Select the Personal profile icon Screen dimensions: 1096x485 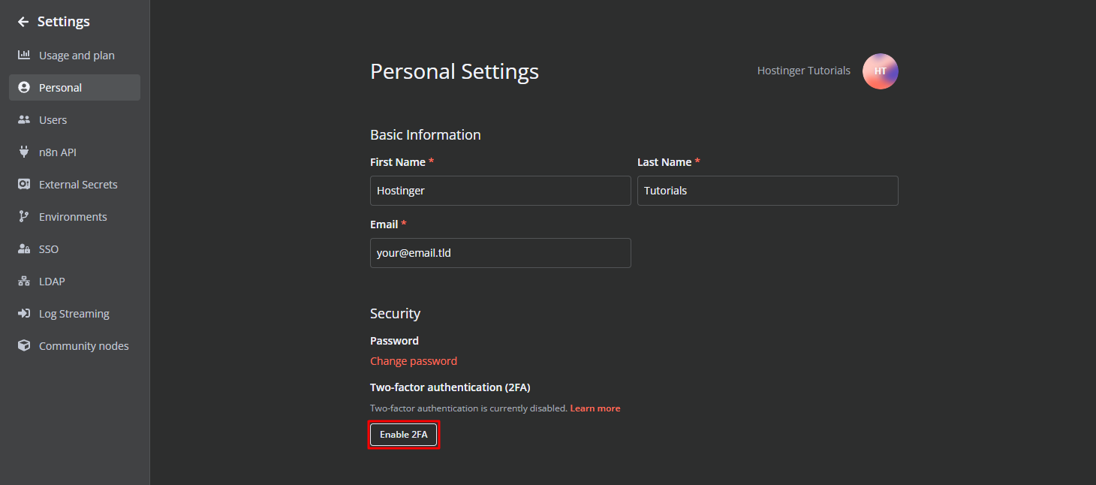(x=24, y=87)
